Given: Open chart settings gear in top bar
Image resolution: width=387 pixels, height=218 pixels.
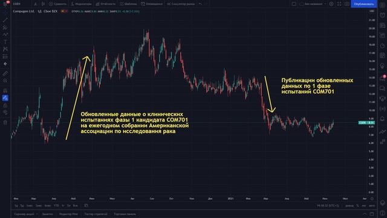Looking at the screenshot, I should [331, 4].
